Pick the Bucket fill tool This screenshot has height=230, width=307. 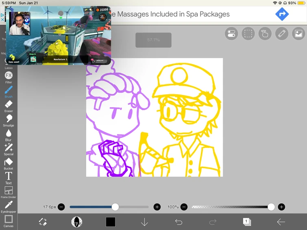pos(9,164)
